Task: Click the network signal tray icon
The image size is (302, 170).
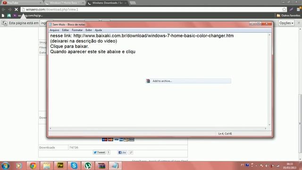Action: (278, 166)
